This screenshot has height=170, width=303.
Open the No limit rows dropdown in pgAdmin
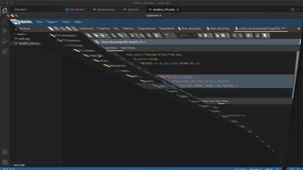point(187,35)
